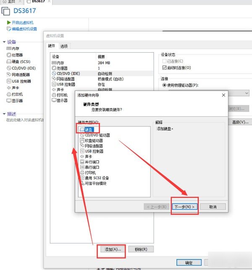Switch to the 主页 tab at top
Viewport: 252px width, 270px height.
[11, 1]
